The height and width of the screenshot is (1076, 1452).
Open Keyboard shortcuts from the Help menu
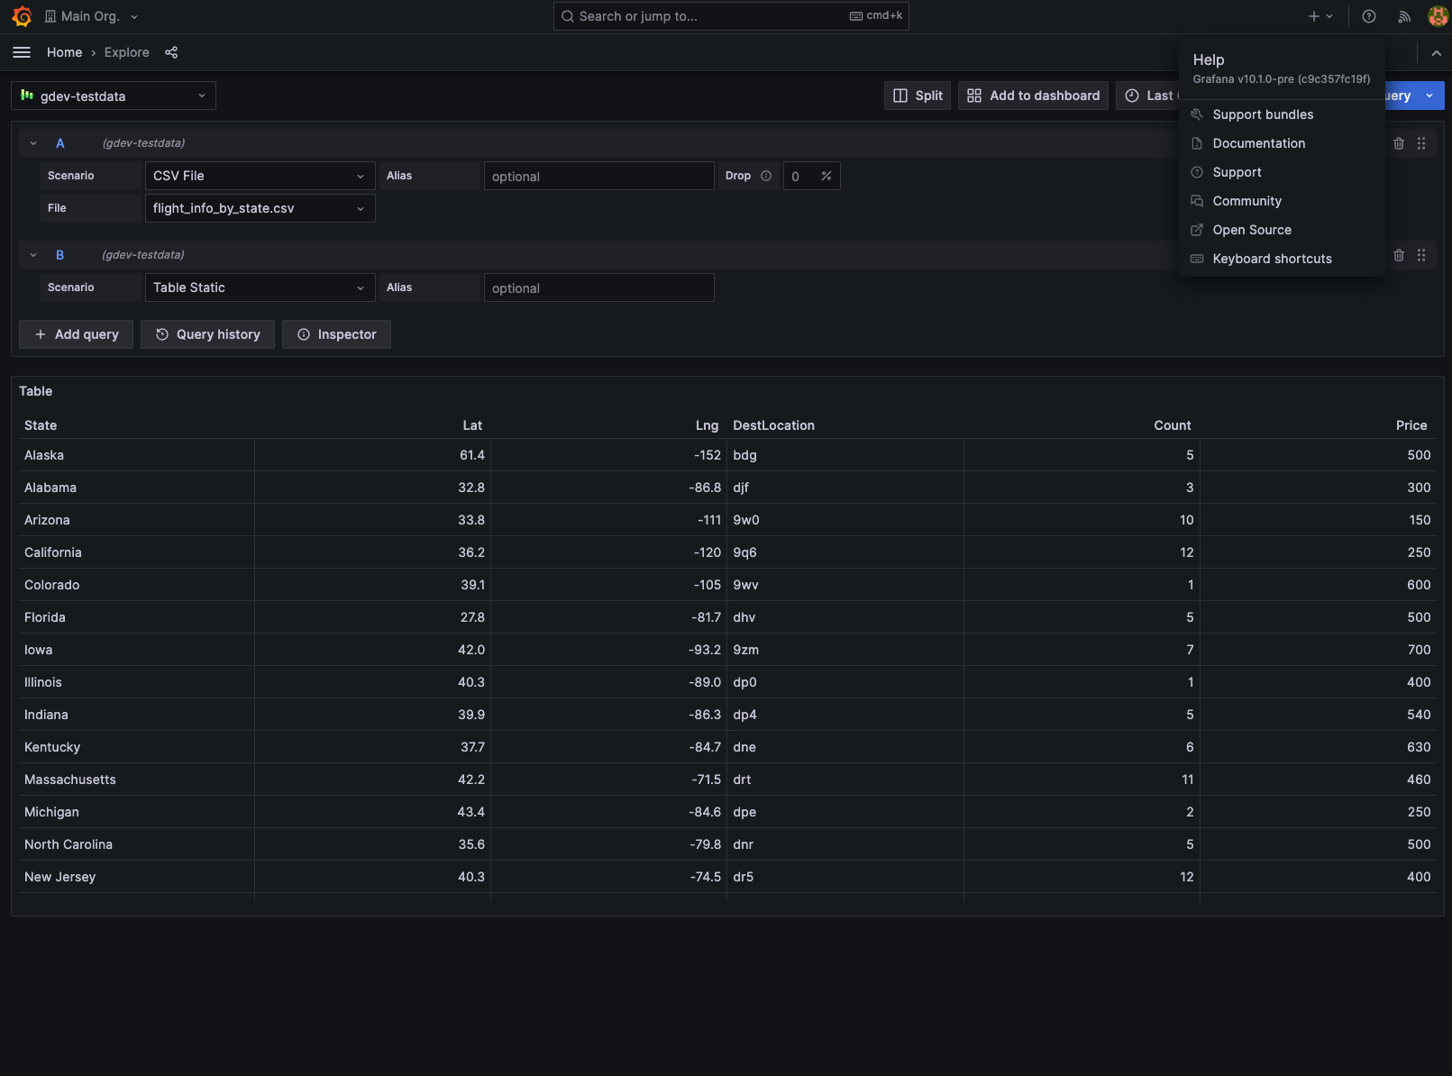tap(1272, 259)
